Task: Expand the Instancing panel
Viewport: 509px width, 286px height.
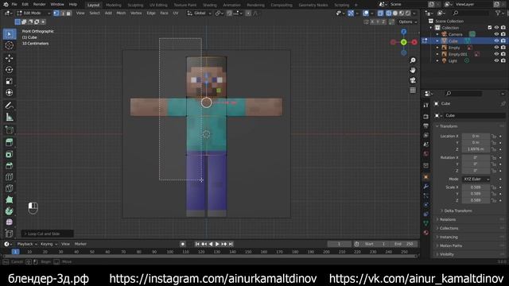Action: click(x=449, y=237)
